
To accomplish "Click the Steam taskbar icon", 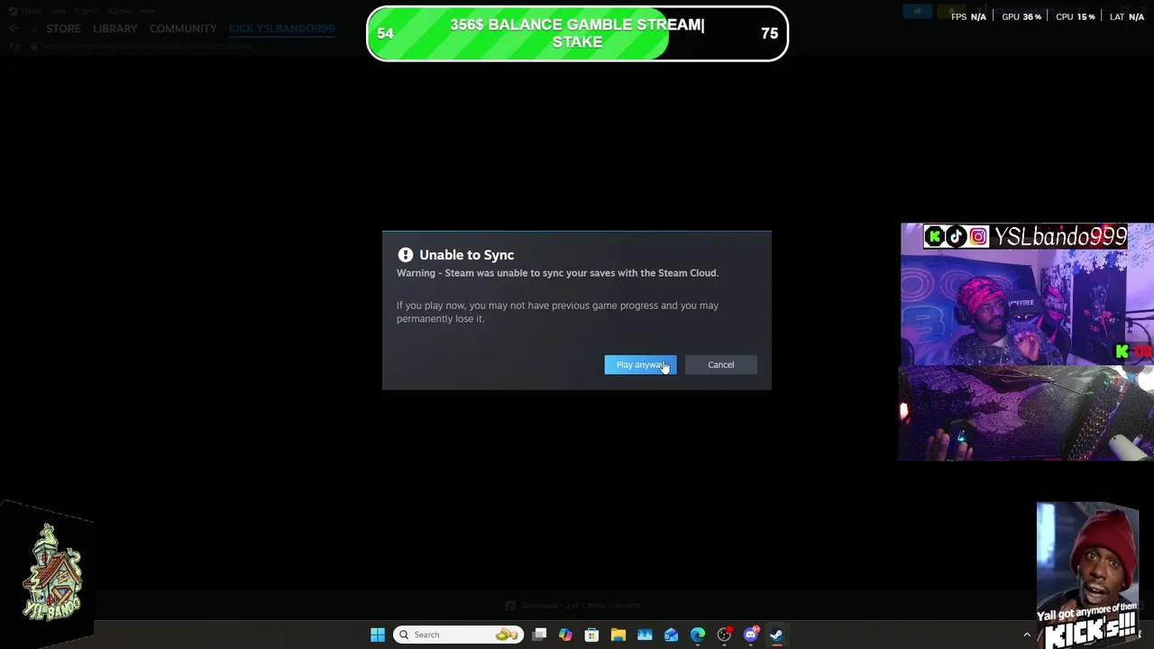I will click(x=776, y=635).
